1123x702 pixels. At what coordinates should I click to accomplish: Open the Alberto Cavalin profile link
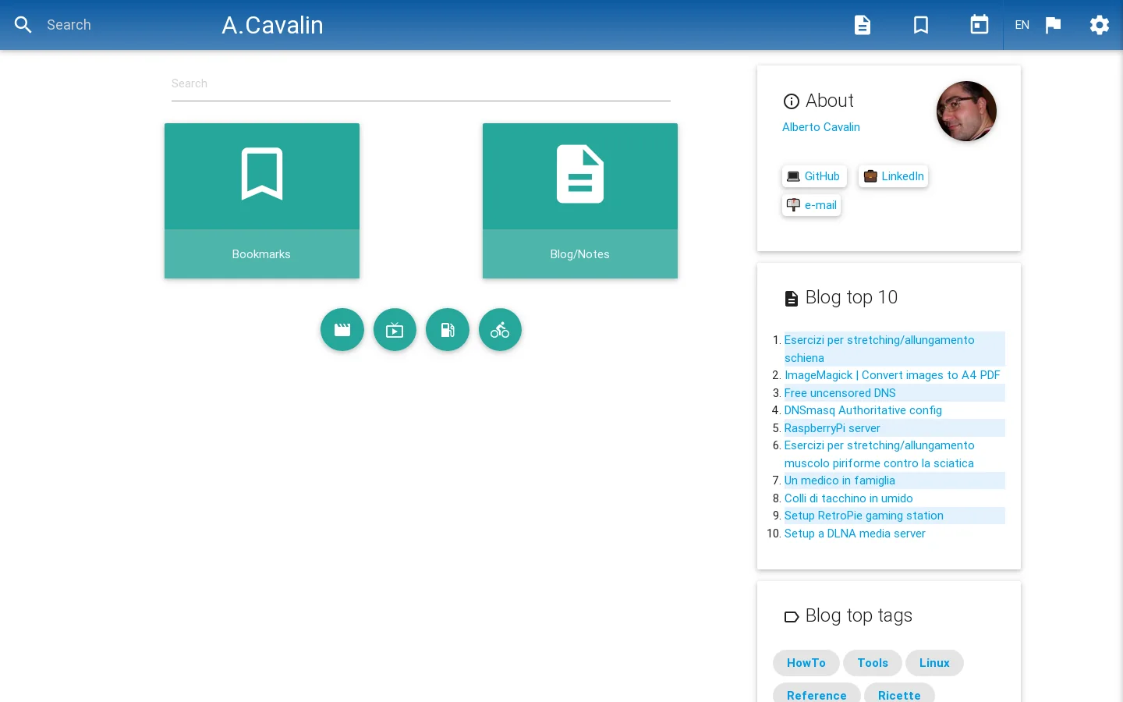tap(821, 127)
